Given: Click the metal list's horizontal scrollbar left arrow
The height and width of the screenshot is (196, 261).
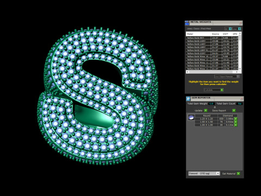Looking at the screenshot, I should (188, 72).
